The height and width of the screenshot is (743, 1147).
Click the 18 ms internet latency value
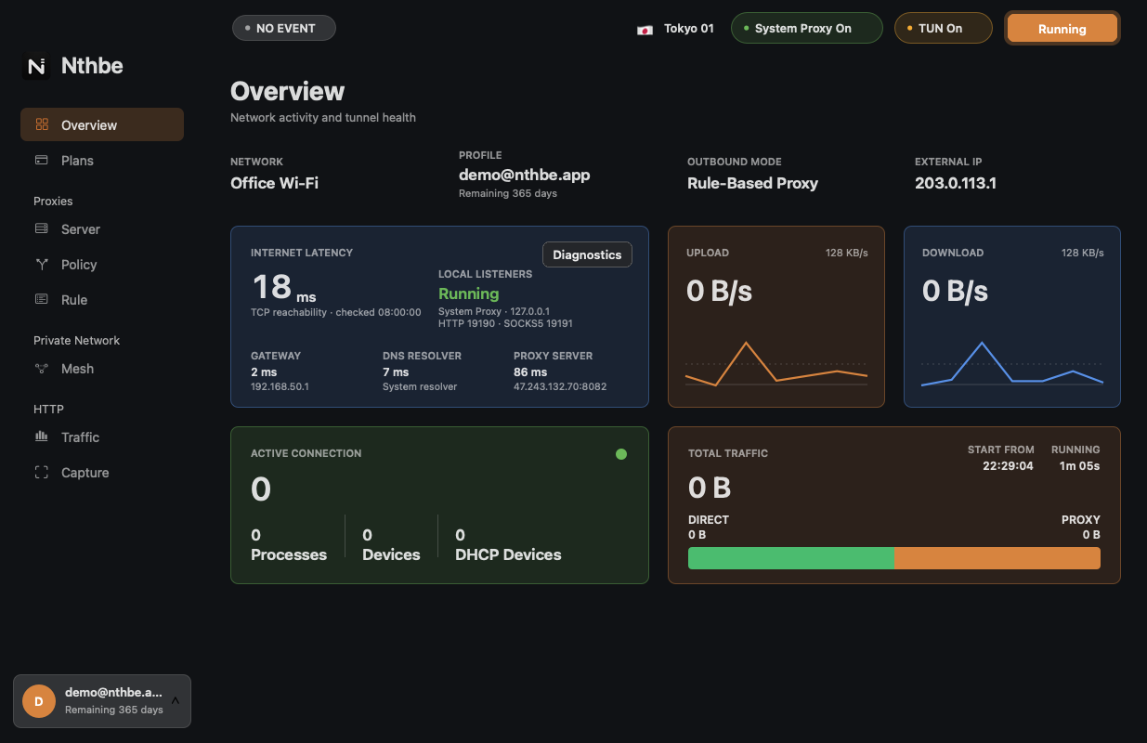(283, 287)
